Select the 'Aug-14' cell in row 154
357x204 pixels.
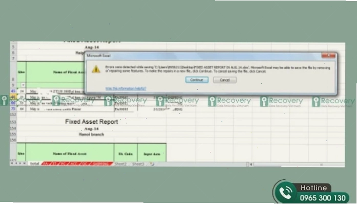(x=92, y=128)
